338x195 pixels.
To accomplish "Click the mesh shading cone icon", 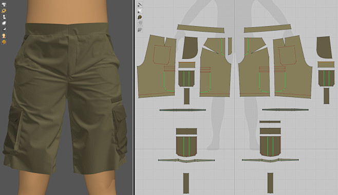I will coord(4,29).
